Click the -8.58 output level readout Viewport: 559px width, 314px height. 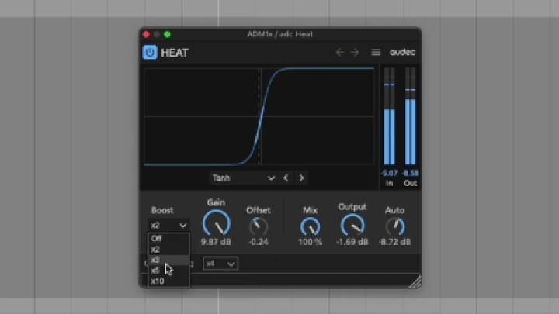click(x=411, y=174)
